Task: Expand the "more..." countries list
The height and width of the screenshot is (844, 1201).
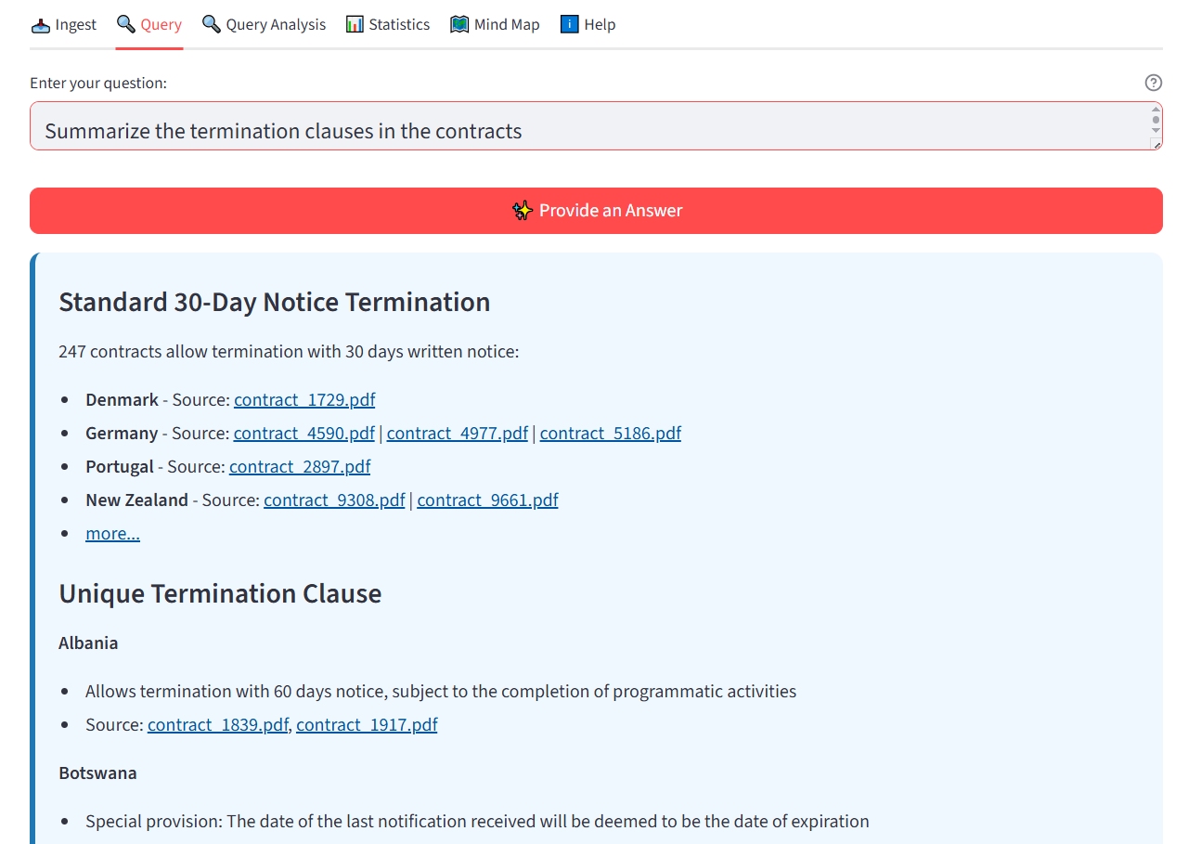Action: (111, 533)
